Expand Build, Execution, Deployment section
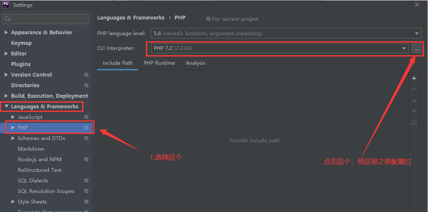The height and width of the screenshot is (212, 428). (6, 96)
